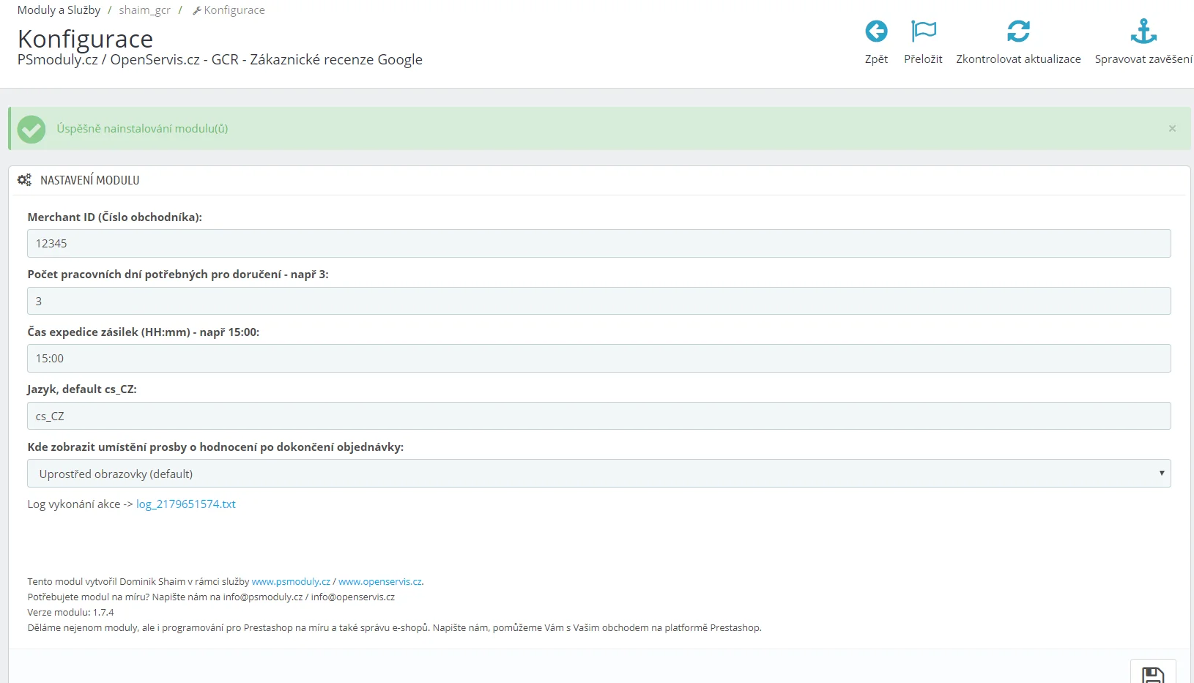The width and height of the screenshot is (1194, 683).
Task: Click the floppy disk save icon
Action: [1153, 674]
